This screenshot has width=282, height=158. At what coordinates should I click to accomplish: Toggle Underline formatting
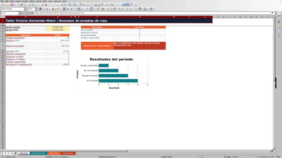(47, 9)
